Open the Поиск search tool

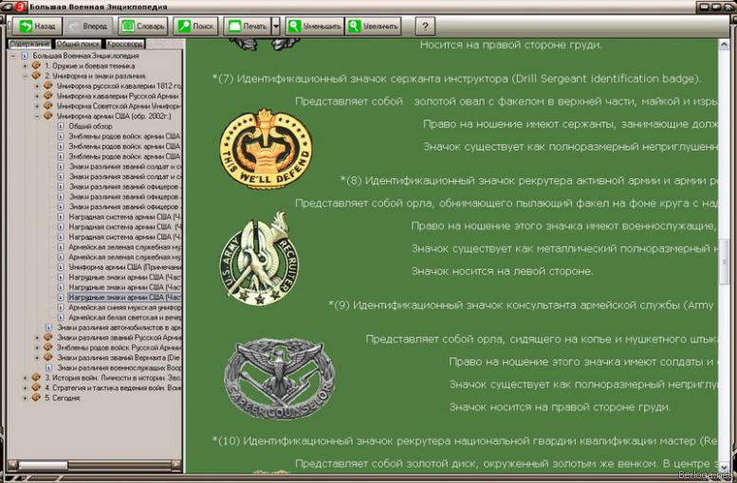195,27
